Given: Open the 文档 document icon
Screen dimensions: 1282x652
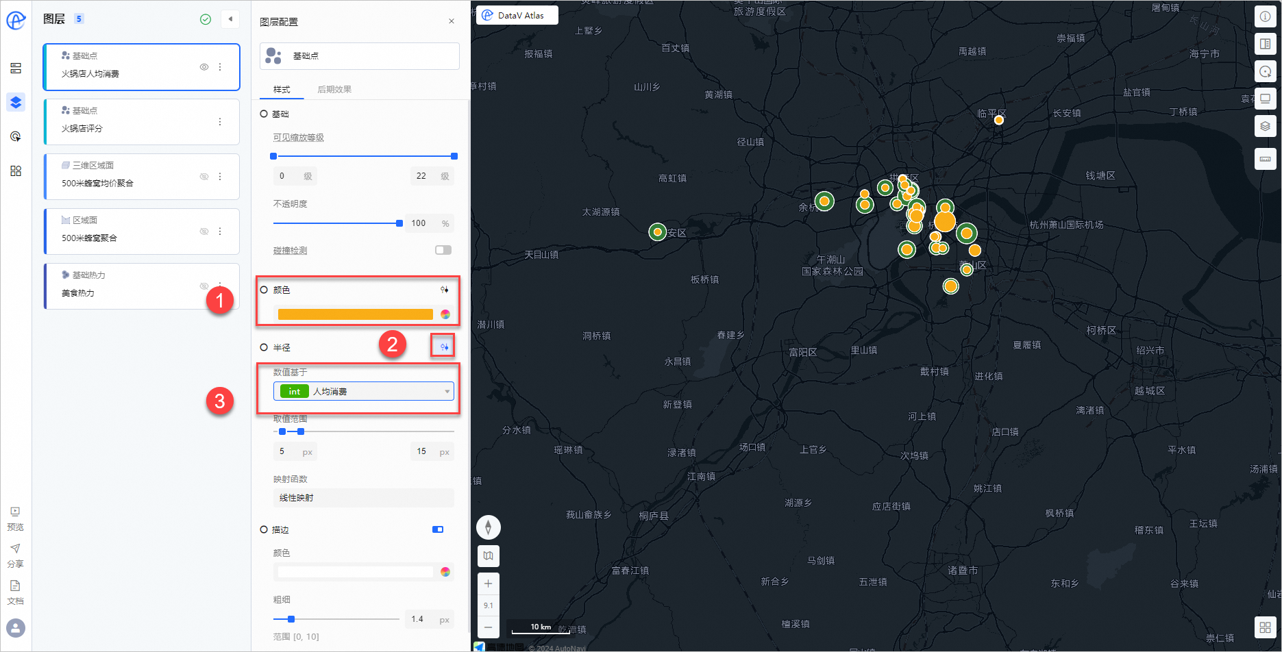Looking at the screenshot, I should point(15,586).
